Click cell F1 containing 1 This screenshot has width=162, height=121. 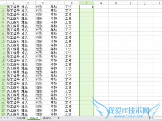tap(87, 7)
